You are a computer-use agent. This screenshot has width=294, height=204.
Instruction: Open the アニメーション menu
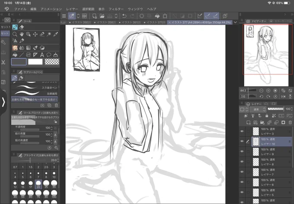tap(51, 9)
